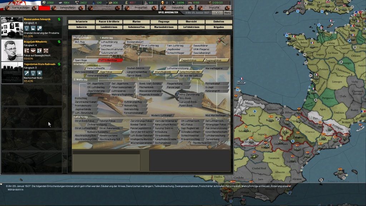Click the rare materials crossed-tools icon
366x206 pixels.
pos(77,3)
